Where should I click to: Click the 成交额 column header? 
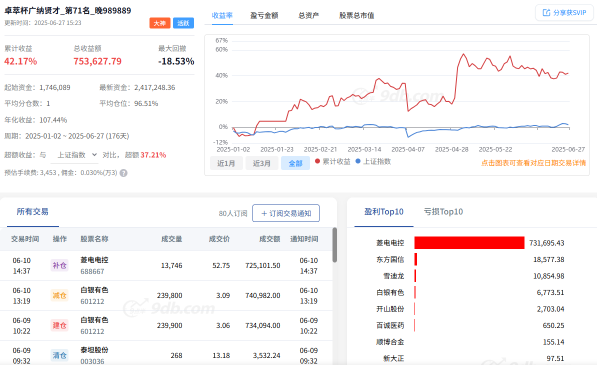[x=269, y=239]
